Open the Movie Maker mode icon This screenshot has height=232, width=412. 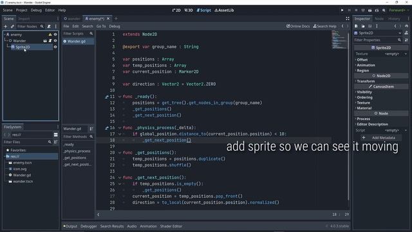point(384,10)
